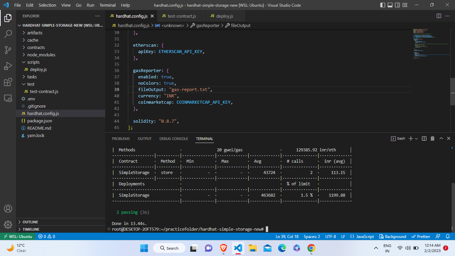Image resolution: width=455 pixels, height=256 pixels.
Task: Click the Ln 39, Col 18 indicator
Action: (x=287, y=236)
